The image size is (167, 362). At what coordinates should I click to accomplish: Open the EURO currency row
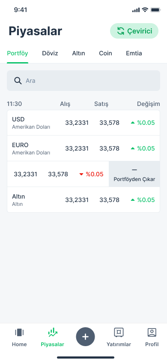(83, 148)
